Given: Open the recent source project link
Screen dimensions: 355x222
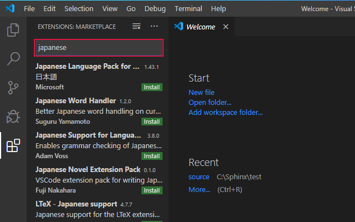Looking at the screenshot, I should pos(199,176).
